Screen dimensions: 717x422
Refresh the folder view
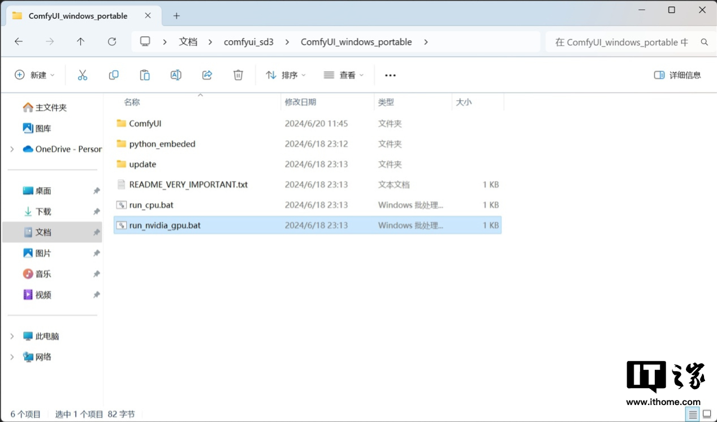click(x=112, y=41)
